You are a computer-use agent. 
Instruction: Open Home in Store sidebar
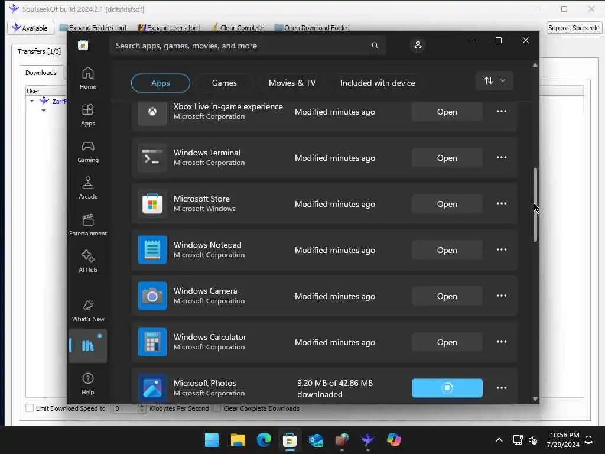88,78
